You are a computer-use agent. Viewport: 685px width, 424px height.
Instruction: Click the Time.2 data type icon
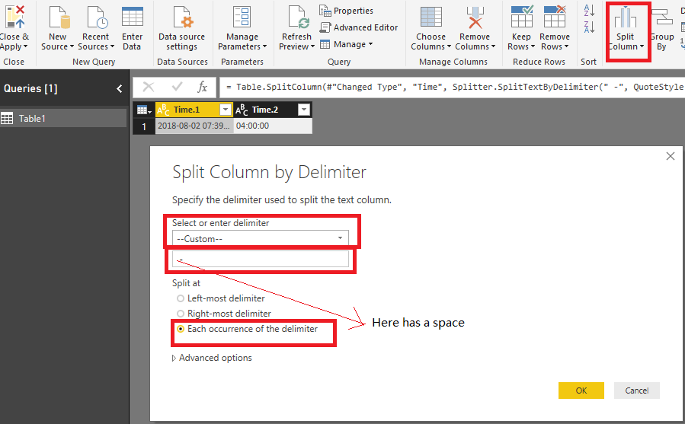[242, 110]
